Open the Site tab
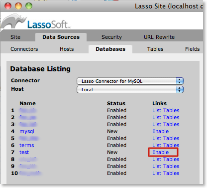 pos(15,37)
